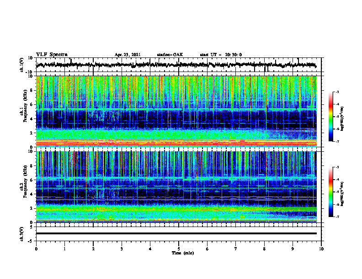Click the "4" kHz tick on ch.1 frequency axis
Screen dimensions: 362x279
(32, 119)
